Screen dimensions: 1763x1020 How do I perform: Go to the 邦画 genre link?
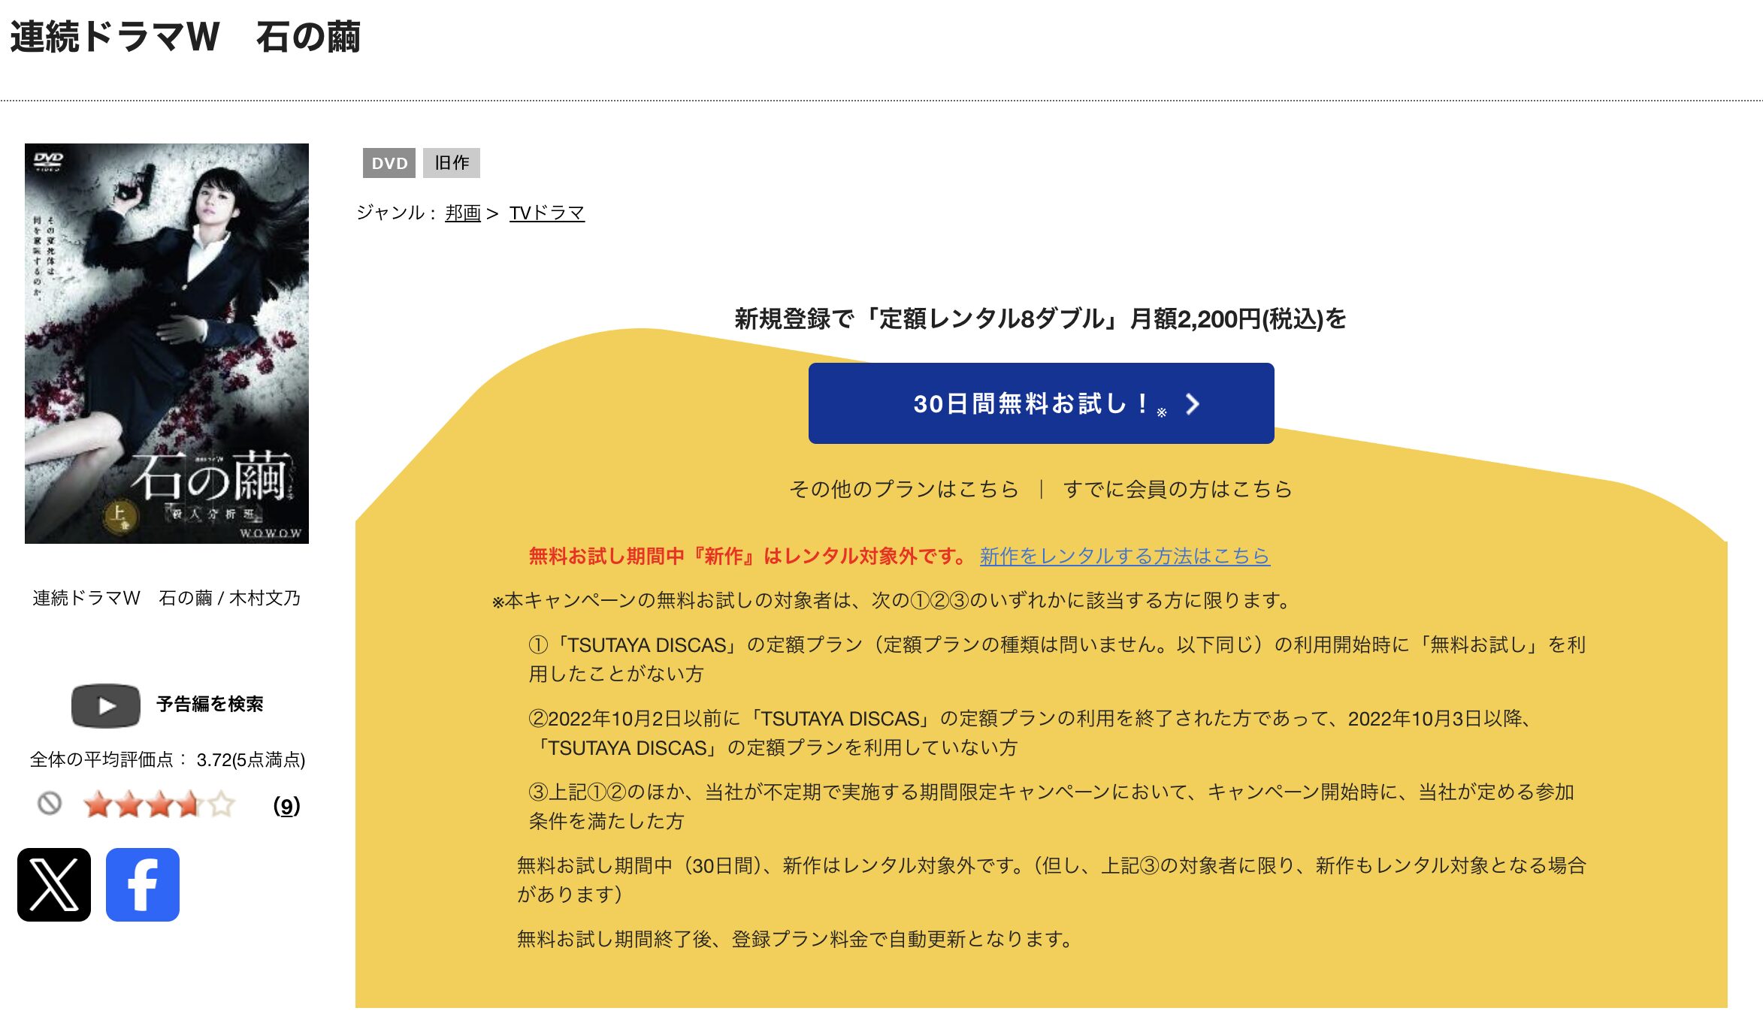coord(463,213)
